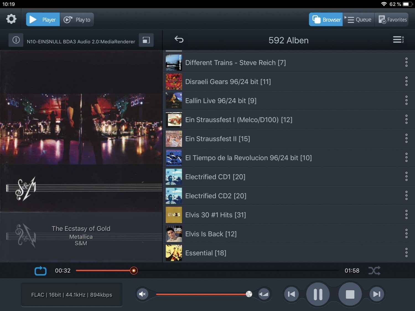Click the icon right of volume slider

point(264,294)
